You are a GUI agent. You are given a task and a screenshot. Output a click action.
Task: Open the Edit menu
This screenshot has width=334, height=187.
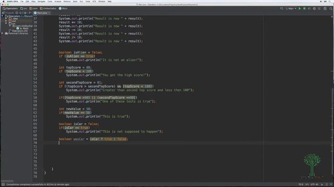pyautogui.click(x=27, y=2)
